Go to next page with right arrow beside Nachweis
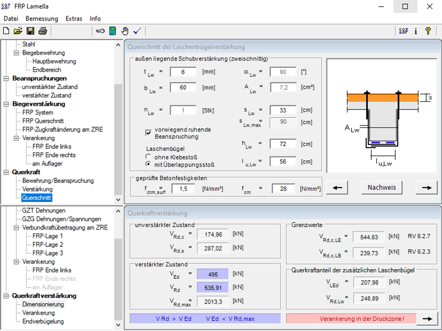The height and width of the screenshot is (331, 442). click(427, 188)
